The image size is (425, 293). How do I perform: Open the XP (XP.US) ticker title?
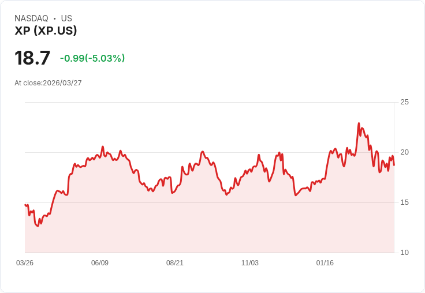point(46,31)
